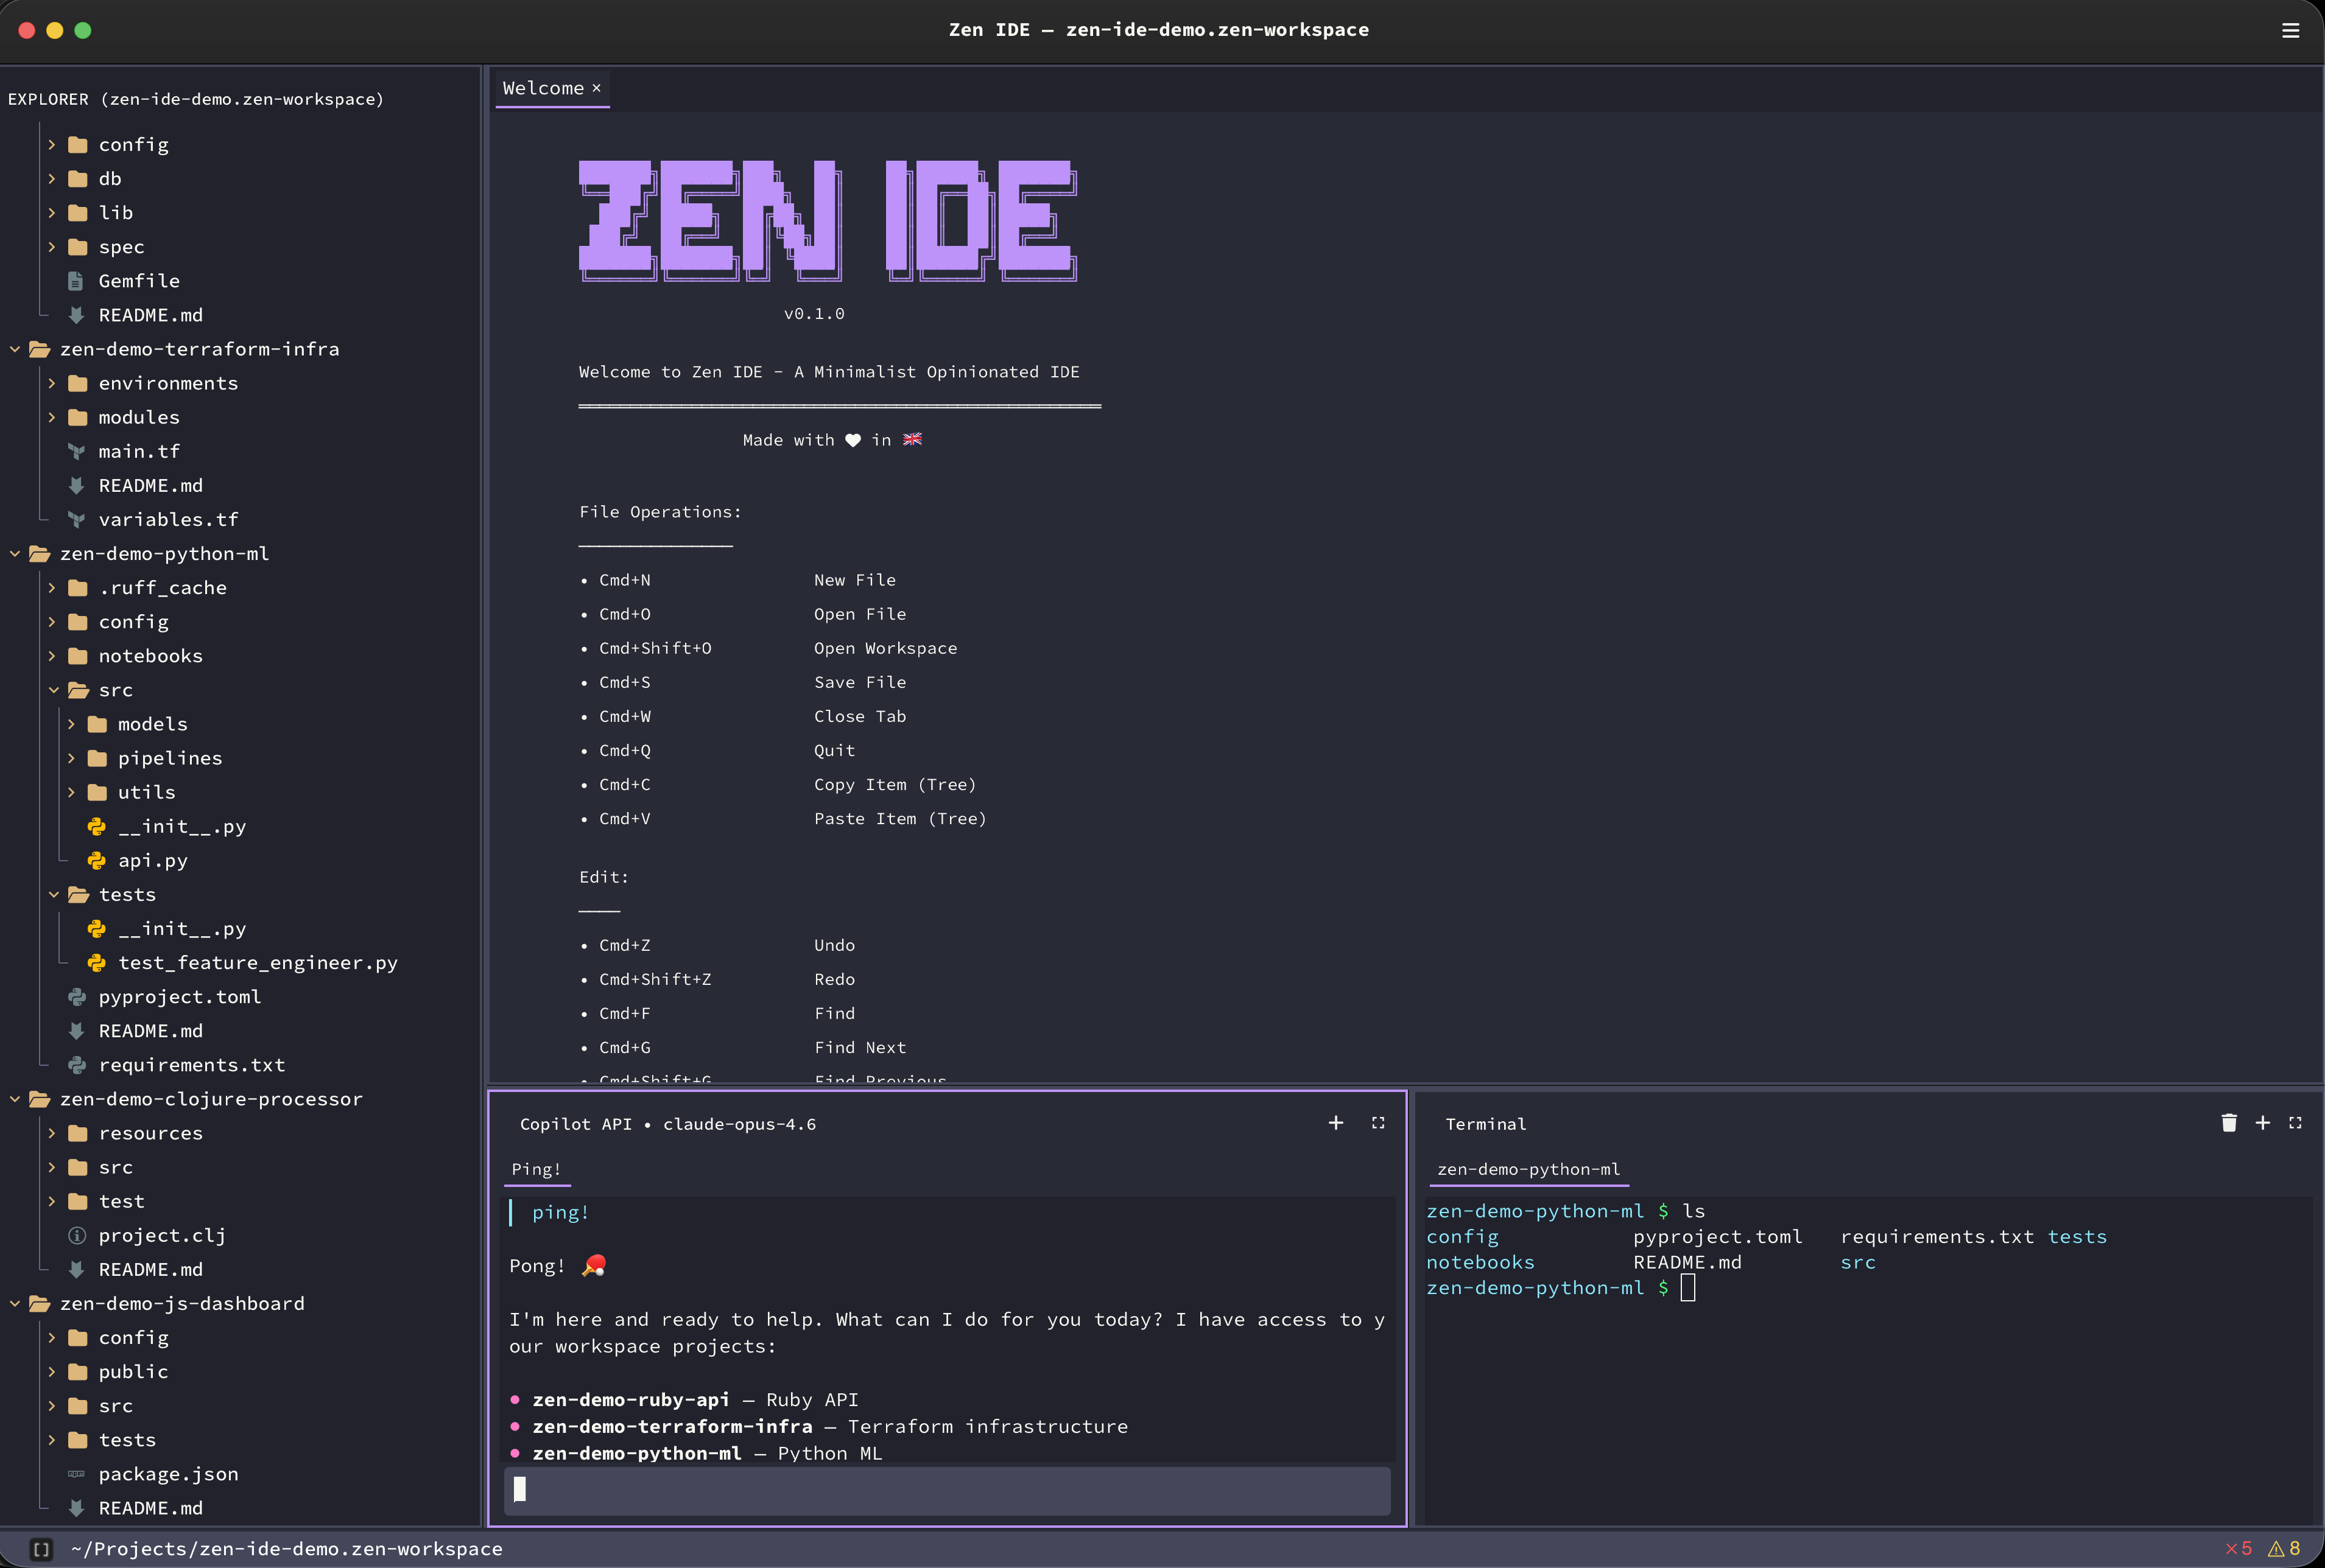Click the green macOS fullscreen button
2325x1568 pixels.
point(83,30)
